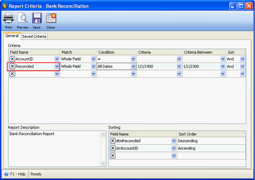This screenshot has height=180, width=255.
Task: Expand the 1/1/1900 Criteria dropdown
Action: pyautogui.click(x=179, y=66)
